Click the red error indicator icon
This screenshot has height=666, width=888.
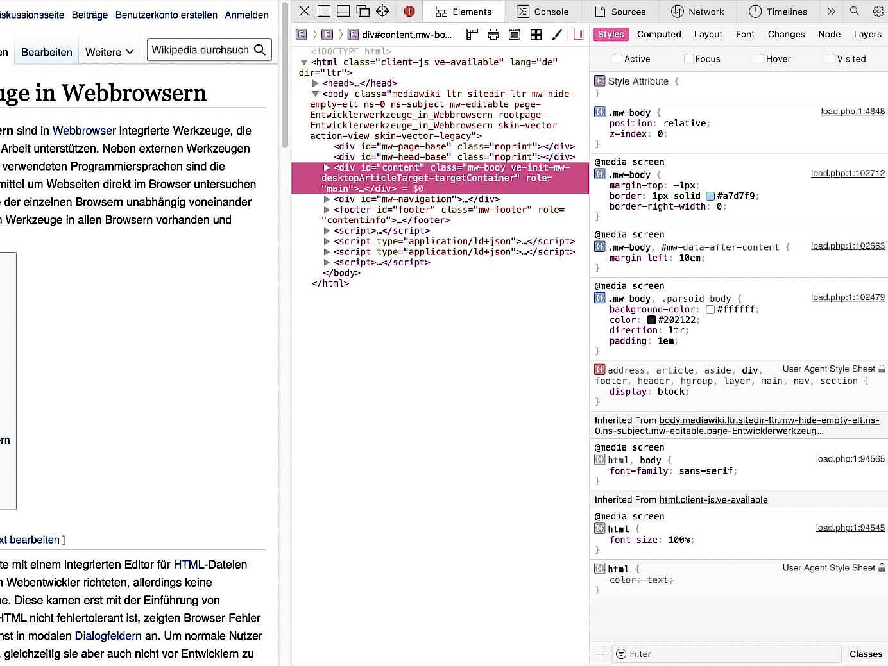409,11
